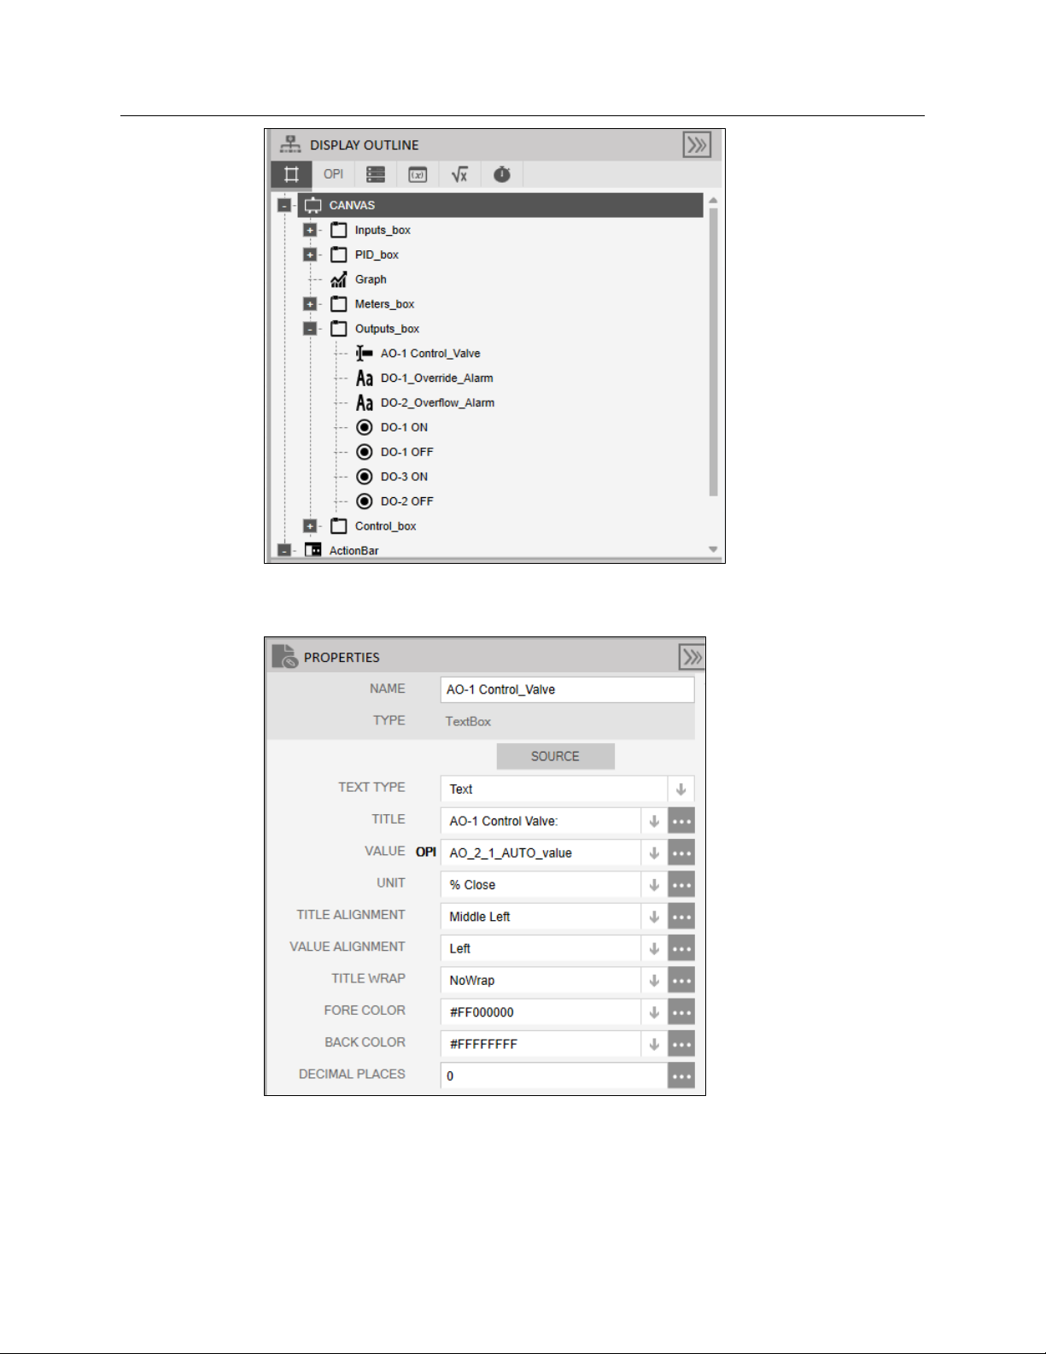Open the variables window tab icon
1046x1354 pixels.
coord(418,174)
